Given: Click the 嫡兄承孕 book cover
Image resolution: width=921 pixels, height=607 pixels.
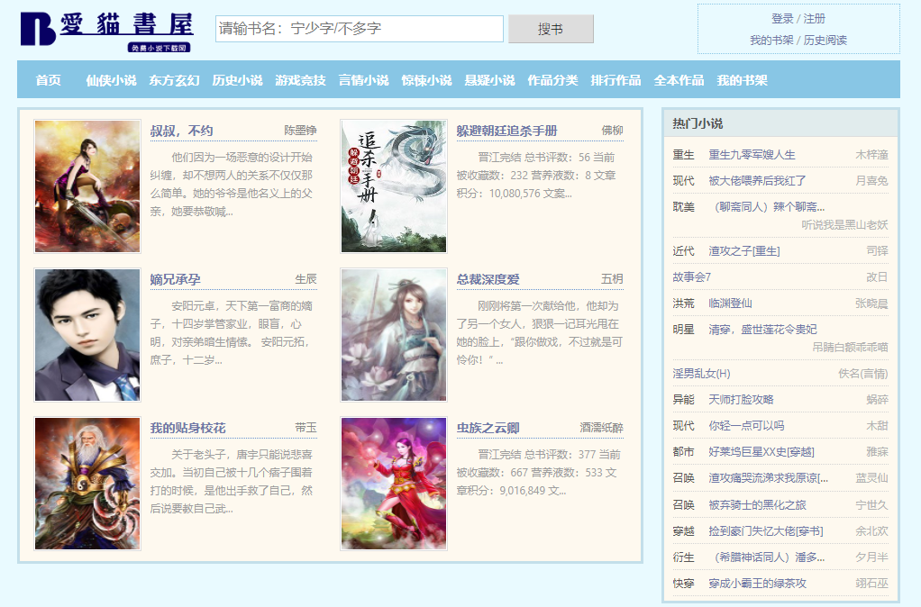Looking at the screenshot, I should [x=87, y=335].
